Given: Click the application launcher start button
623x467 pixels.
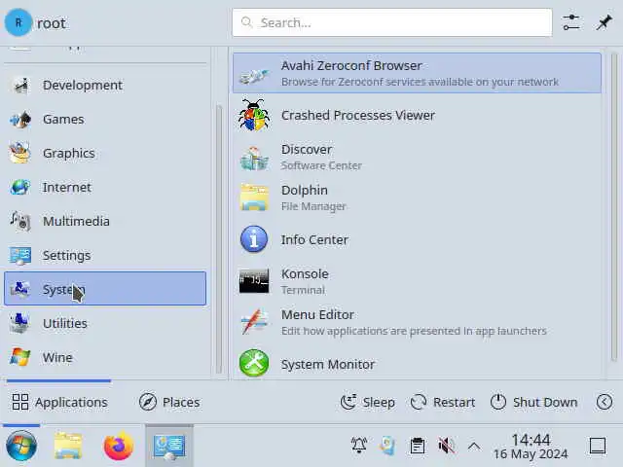Looking at the screenshot, I should click(x=21, y=446).
